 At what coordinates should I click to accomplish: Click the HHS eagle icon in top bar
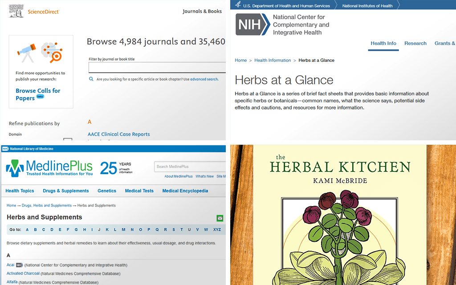(x=238, y=6)
